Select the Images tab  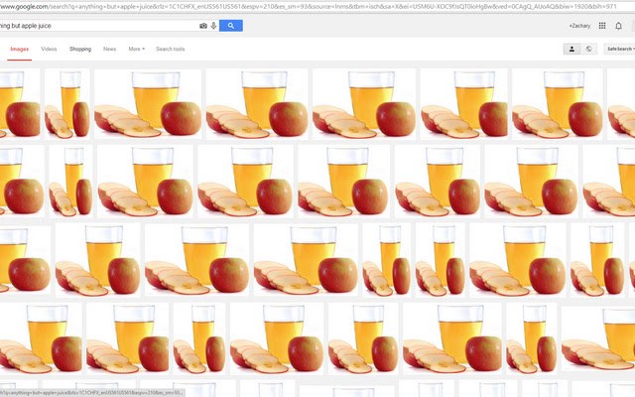(20, 49)
